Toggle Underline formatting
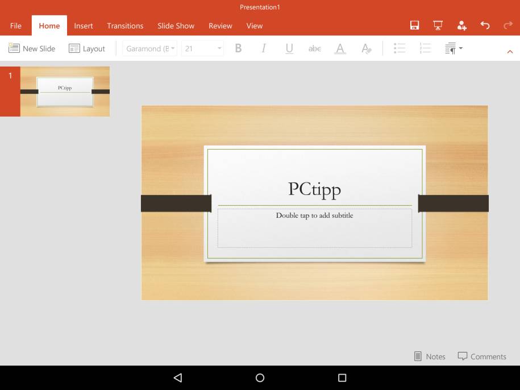The height and width of the screenshot is (390, 520). pyautogui.click(x=289, y=49)
